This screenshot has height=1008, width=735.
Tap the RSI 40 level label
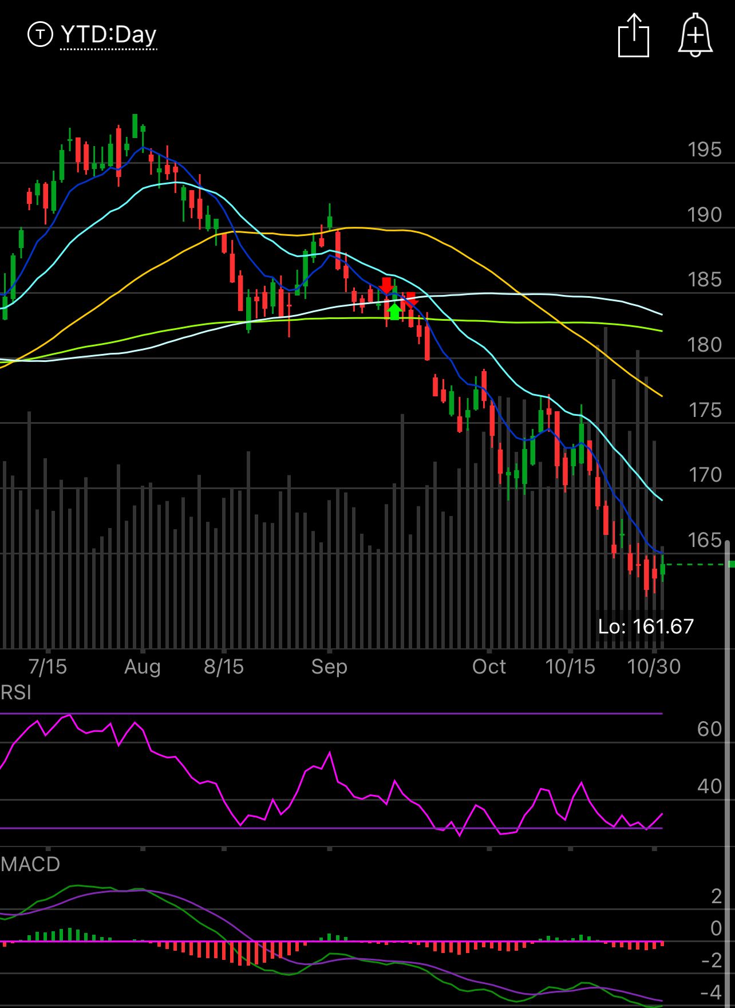(x=710, y=786)
